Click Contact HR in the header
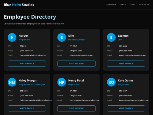The width and height of the screenshot is (153, 115). coord(144,5)
